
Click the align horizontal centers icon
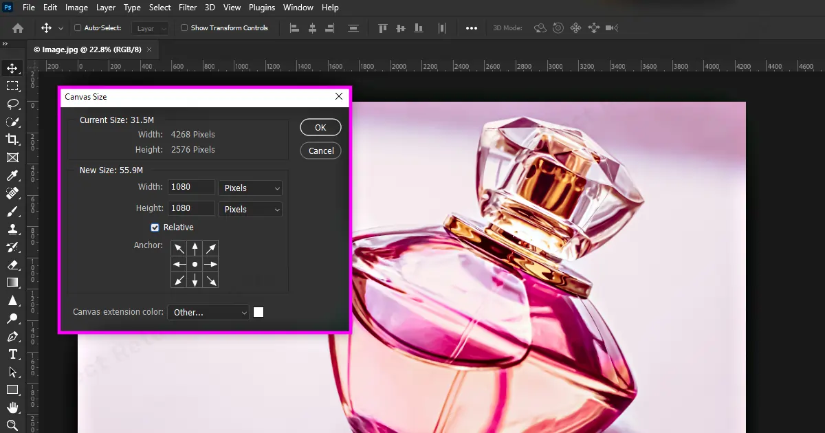click(x=313, y=27)
